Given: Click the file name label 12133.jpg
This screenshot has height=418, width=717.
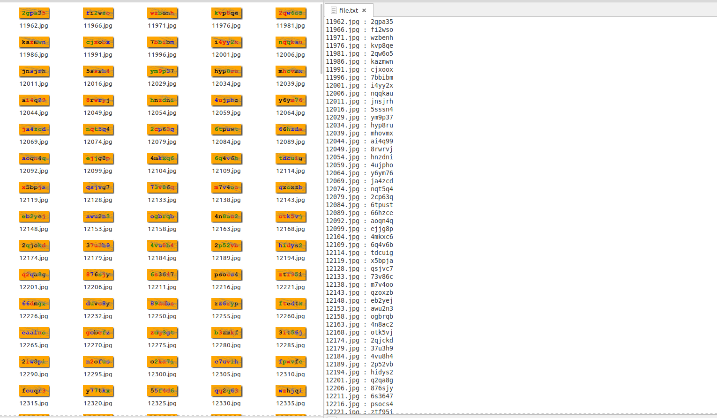Looking at the screenshot, I should (x=162, y=200).
